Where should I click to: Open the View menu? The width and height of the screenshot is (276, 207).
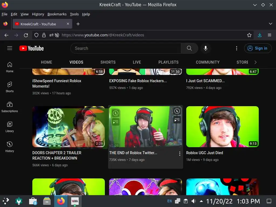click(x=25, y=14)
